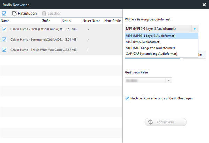Select the Calvin Harris - Summer-ebXbLfLACG row
Viewport: 209px width, 143px height.
click(x=61, y=39)
